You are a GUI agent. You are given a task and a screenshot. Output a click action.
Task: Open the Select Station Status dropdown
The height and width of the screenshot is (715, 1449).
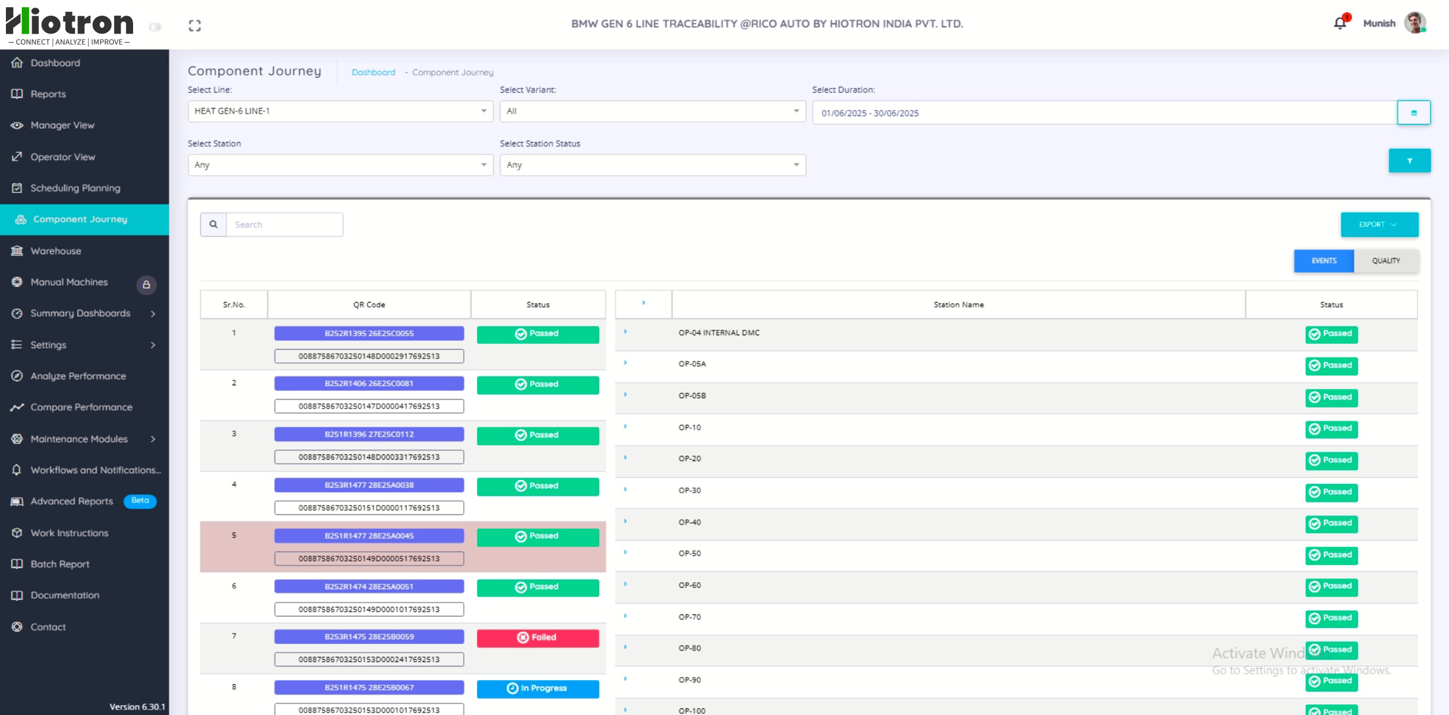pos(652,165)
